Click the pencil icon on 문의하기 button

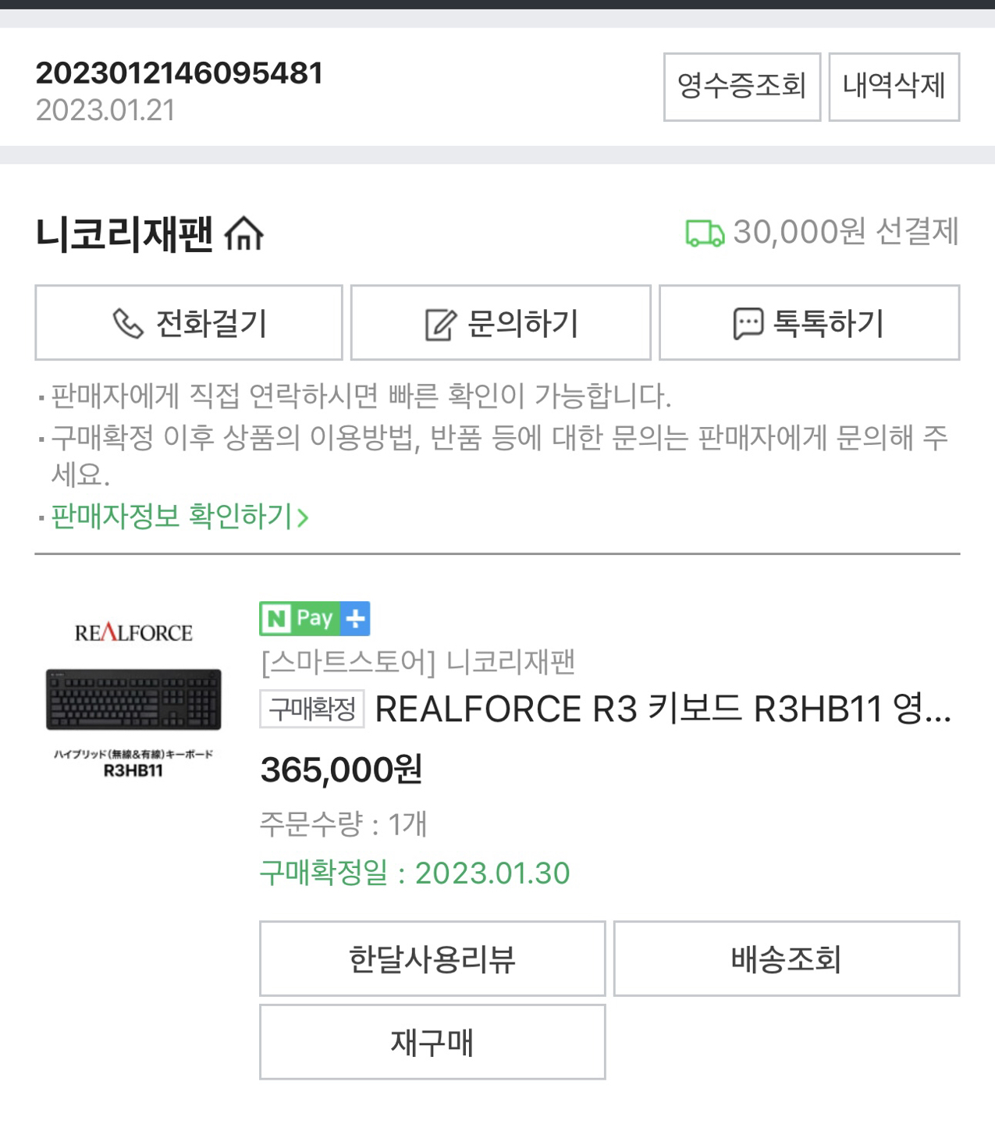click(x=442, y=322)
